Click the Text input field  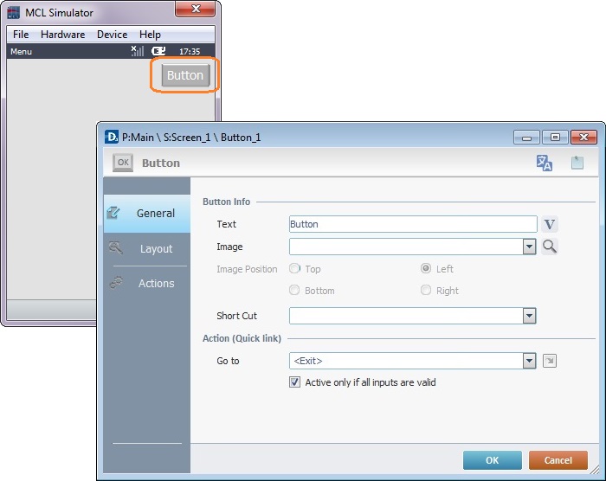(x=412, y=225)
